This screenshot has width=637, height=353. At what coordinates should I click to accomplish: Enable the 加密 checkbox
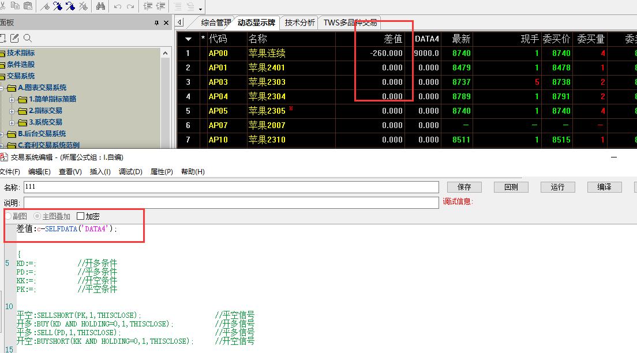[x=80, y=216]
